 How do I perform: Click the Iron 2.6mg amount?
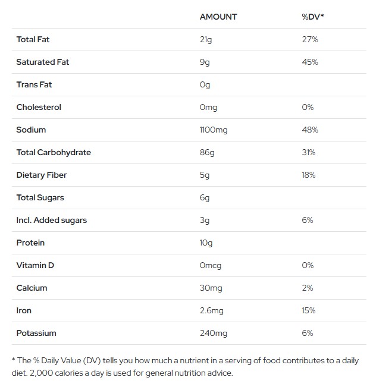pyautogui.click(x=211, y=311)
